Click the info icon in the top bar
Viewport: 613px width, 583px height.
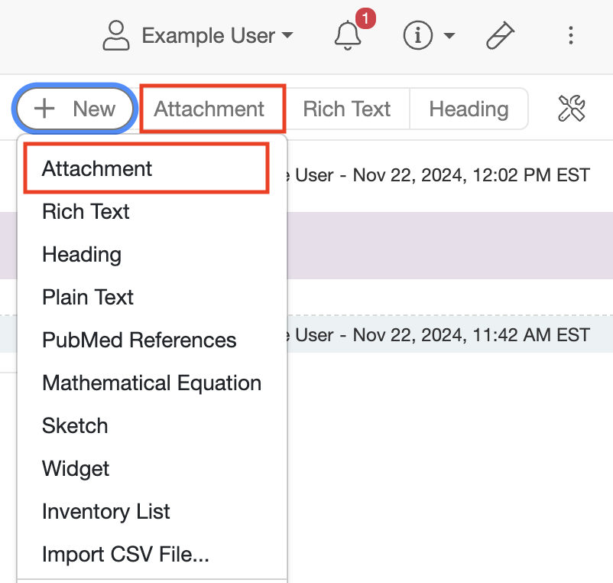click(x=417, y=36)
